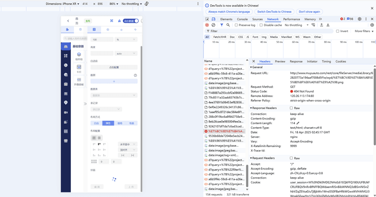Click the back arrow in app header
Viewport: 376px width, 197px height.
coord(68,21)
